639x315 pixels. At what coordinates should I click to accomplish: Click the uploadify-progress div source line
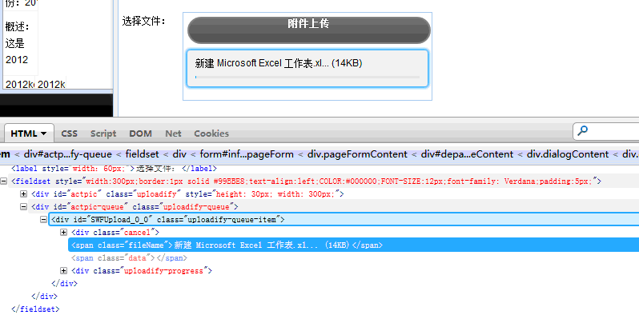(142, 271)
